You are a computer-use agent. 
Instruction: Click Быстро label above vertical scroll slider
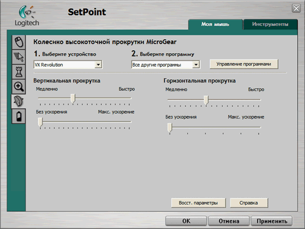(127, 89)
